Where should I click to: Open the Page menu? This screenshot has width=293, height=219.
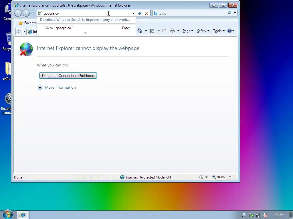pos(188,31)
